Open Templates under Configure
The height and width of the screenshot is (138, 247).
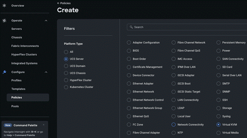(18, 89)
